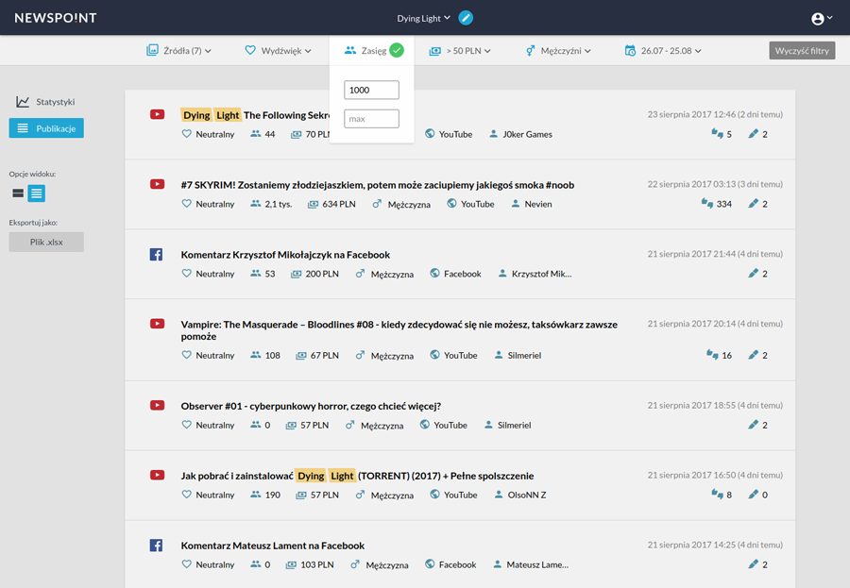Open the 26.07 - 25.08 date range filter
Image resolution: width=850 pixels, height=588 pixels.
tap(663, 50)
